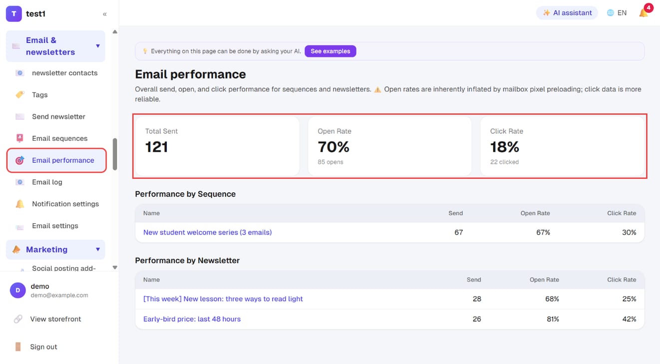Click the globe language icon

610,13
